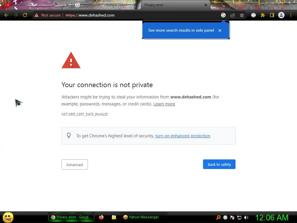The width and height of the screenshot is (297, 223).
Task: Select Privacy error Chrome taskbar item
Action: coord(71,217)
